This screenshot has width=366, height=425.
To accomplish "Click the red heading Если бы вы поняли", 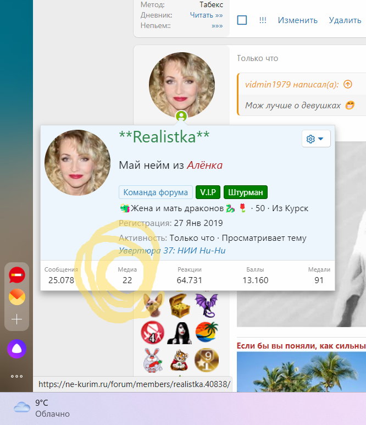I will [x=301, y=346].
